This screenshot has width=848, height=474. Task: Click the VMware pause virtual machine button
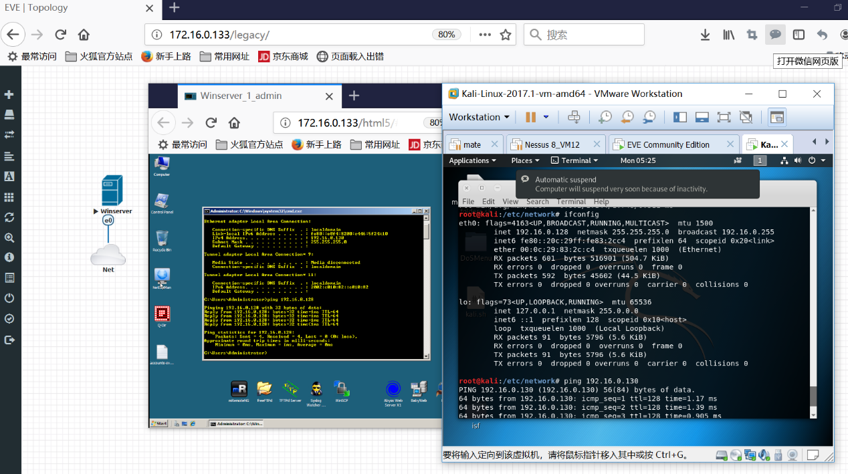pyautogui.click(x=530, y=117)
